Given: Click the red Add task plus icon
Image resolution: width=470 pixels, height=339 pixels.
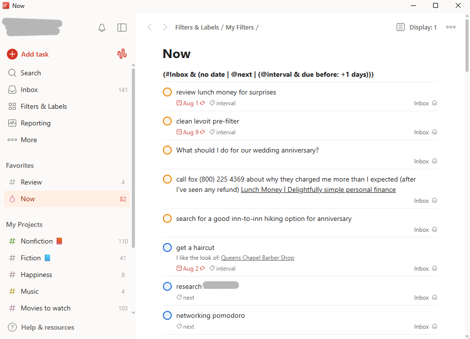Looking at the screenshot, I should 12,54.
